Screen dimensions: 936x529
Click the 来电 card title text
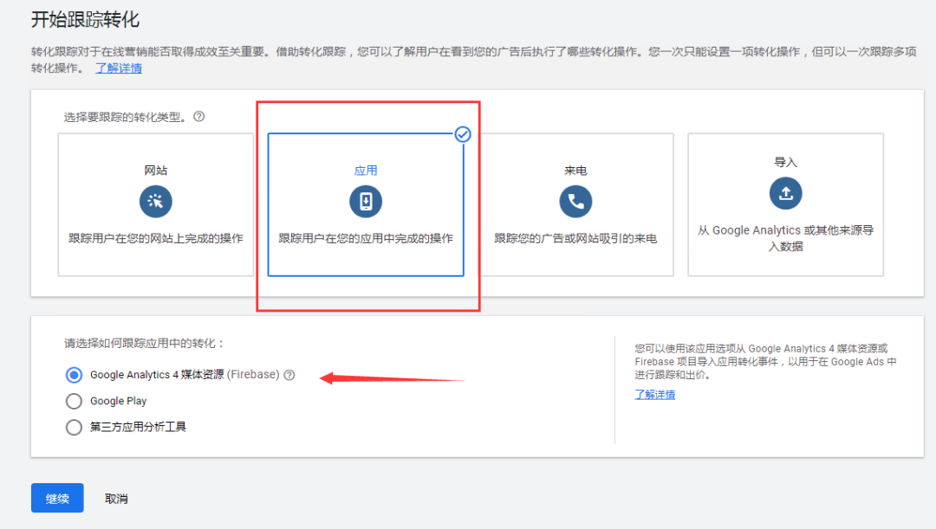click(576, 171)
